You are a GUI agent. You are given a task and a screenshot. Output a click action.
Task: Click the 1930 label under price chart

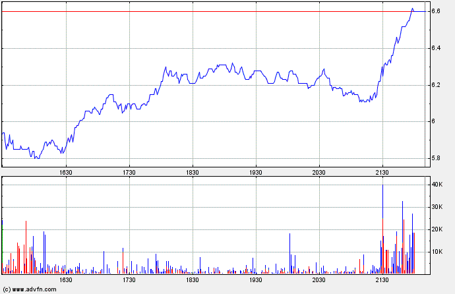point(256,173)
